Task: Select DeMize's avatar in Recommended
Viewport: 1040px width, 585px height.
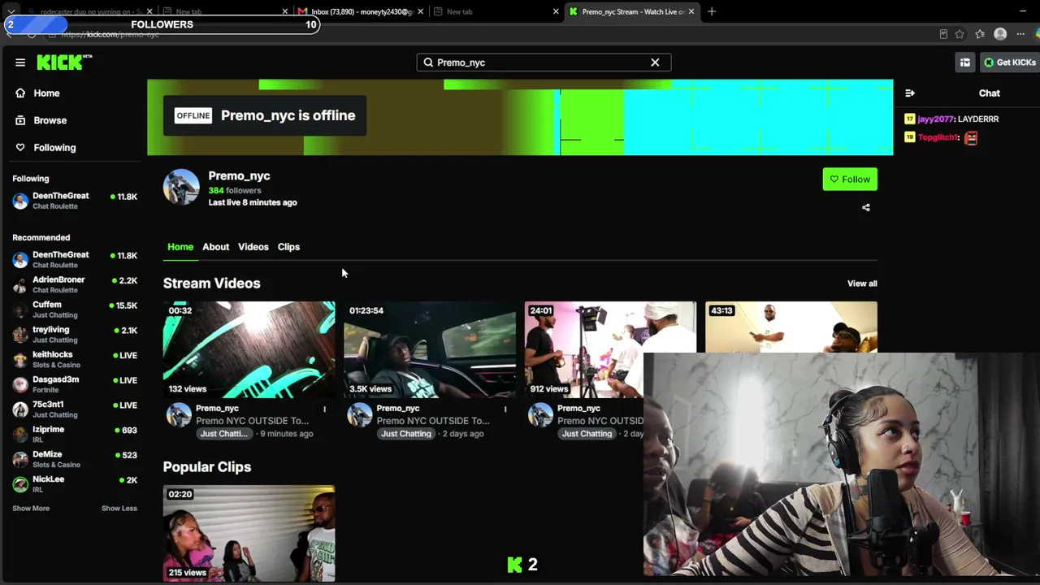Action: coord(20,459)
